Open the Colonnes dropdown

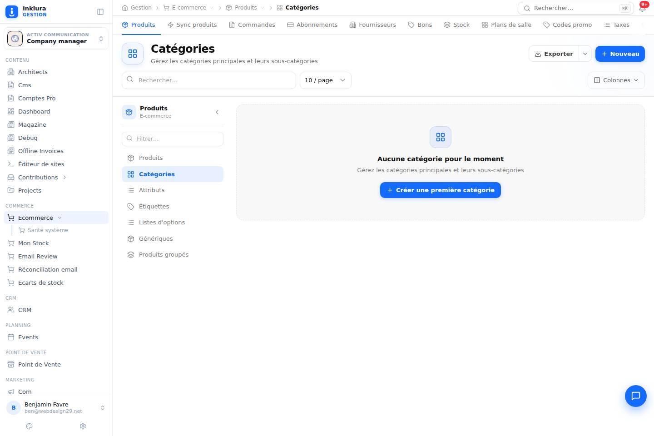616,80
